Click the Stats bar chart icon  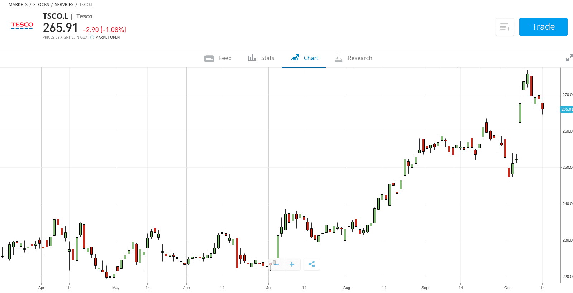(252, 58)
